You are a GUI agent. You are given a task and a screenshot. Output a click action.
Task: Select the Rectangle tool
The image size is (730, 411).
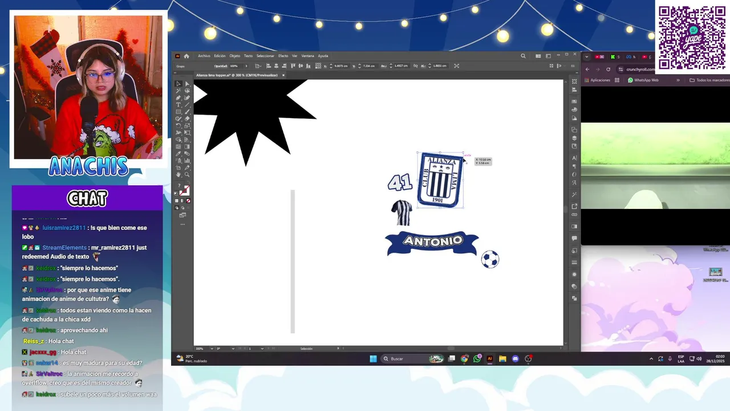point(179,111)
